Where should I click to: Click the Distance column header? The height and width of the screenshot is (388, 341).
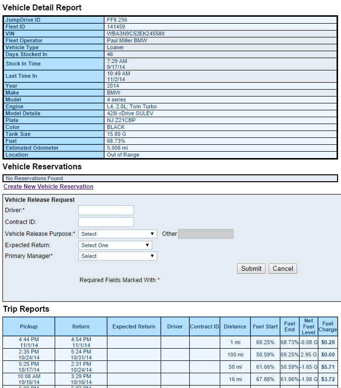pos(235,326)
